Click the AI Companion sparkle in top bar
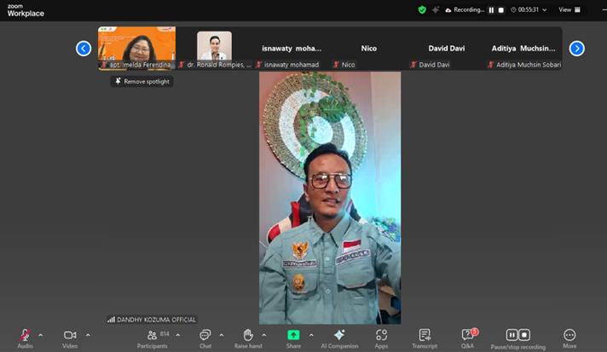The width and height of the screenshot is (607, 352). point(436,10)
